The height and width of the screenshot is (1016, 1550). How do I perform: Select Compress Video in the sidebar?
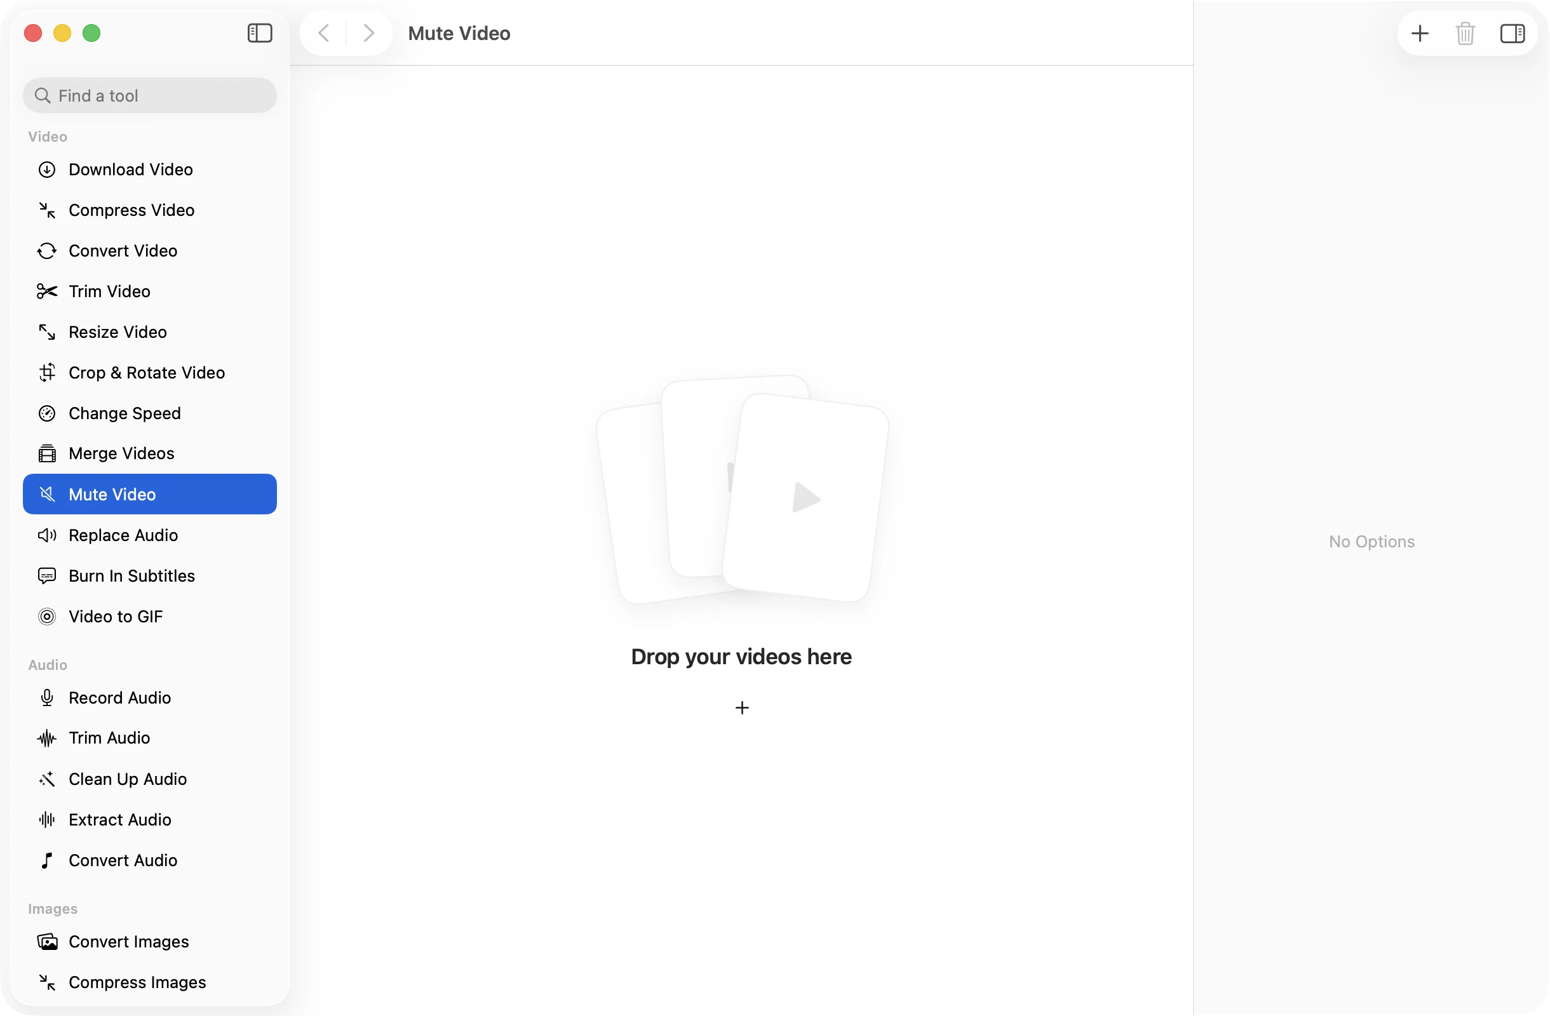tap(150, 210)
